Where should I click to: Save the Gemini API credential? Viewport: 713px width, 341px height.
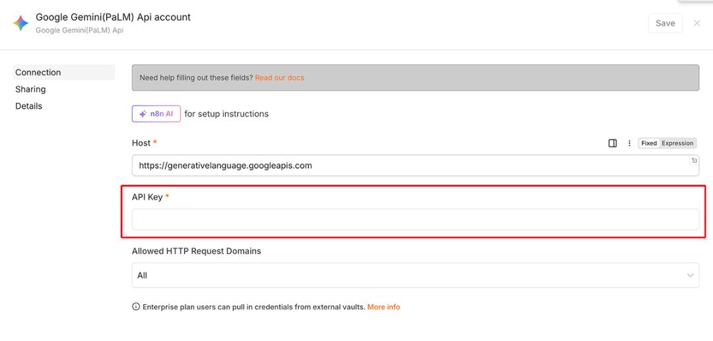(665, 23)
